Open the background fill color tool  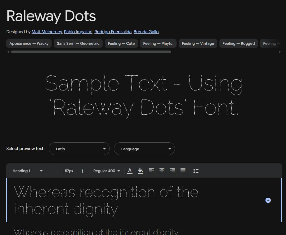[141, 171]
